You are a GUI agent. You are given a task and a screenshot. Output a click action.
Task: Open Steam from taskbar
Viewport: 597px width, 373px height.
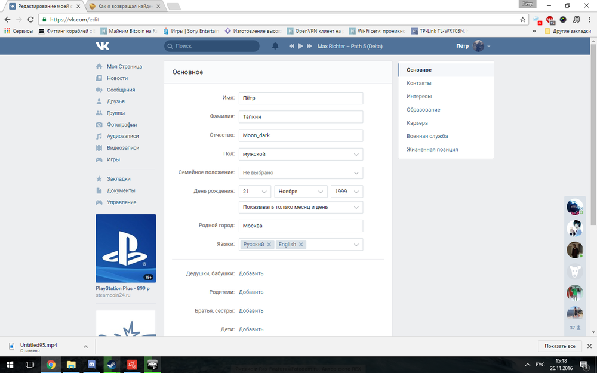[x=112, y=365]
